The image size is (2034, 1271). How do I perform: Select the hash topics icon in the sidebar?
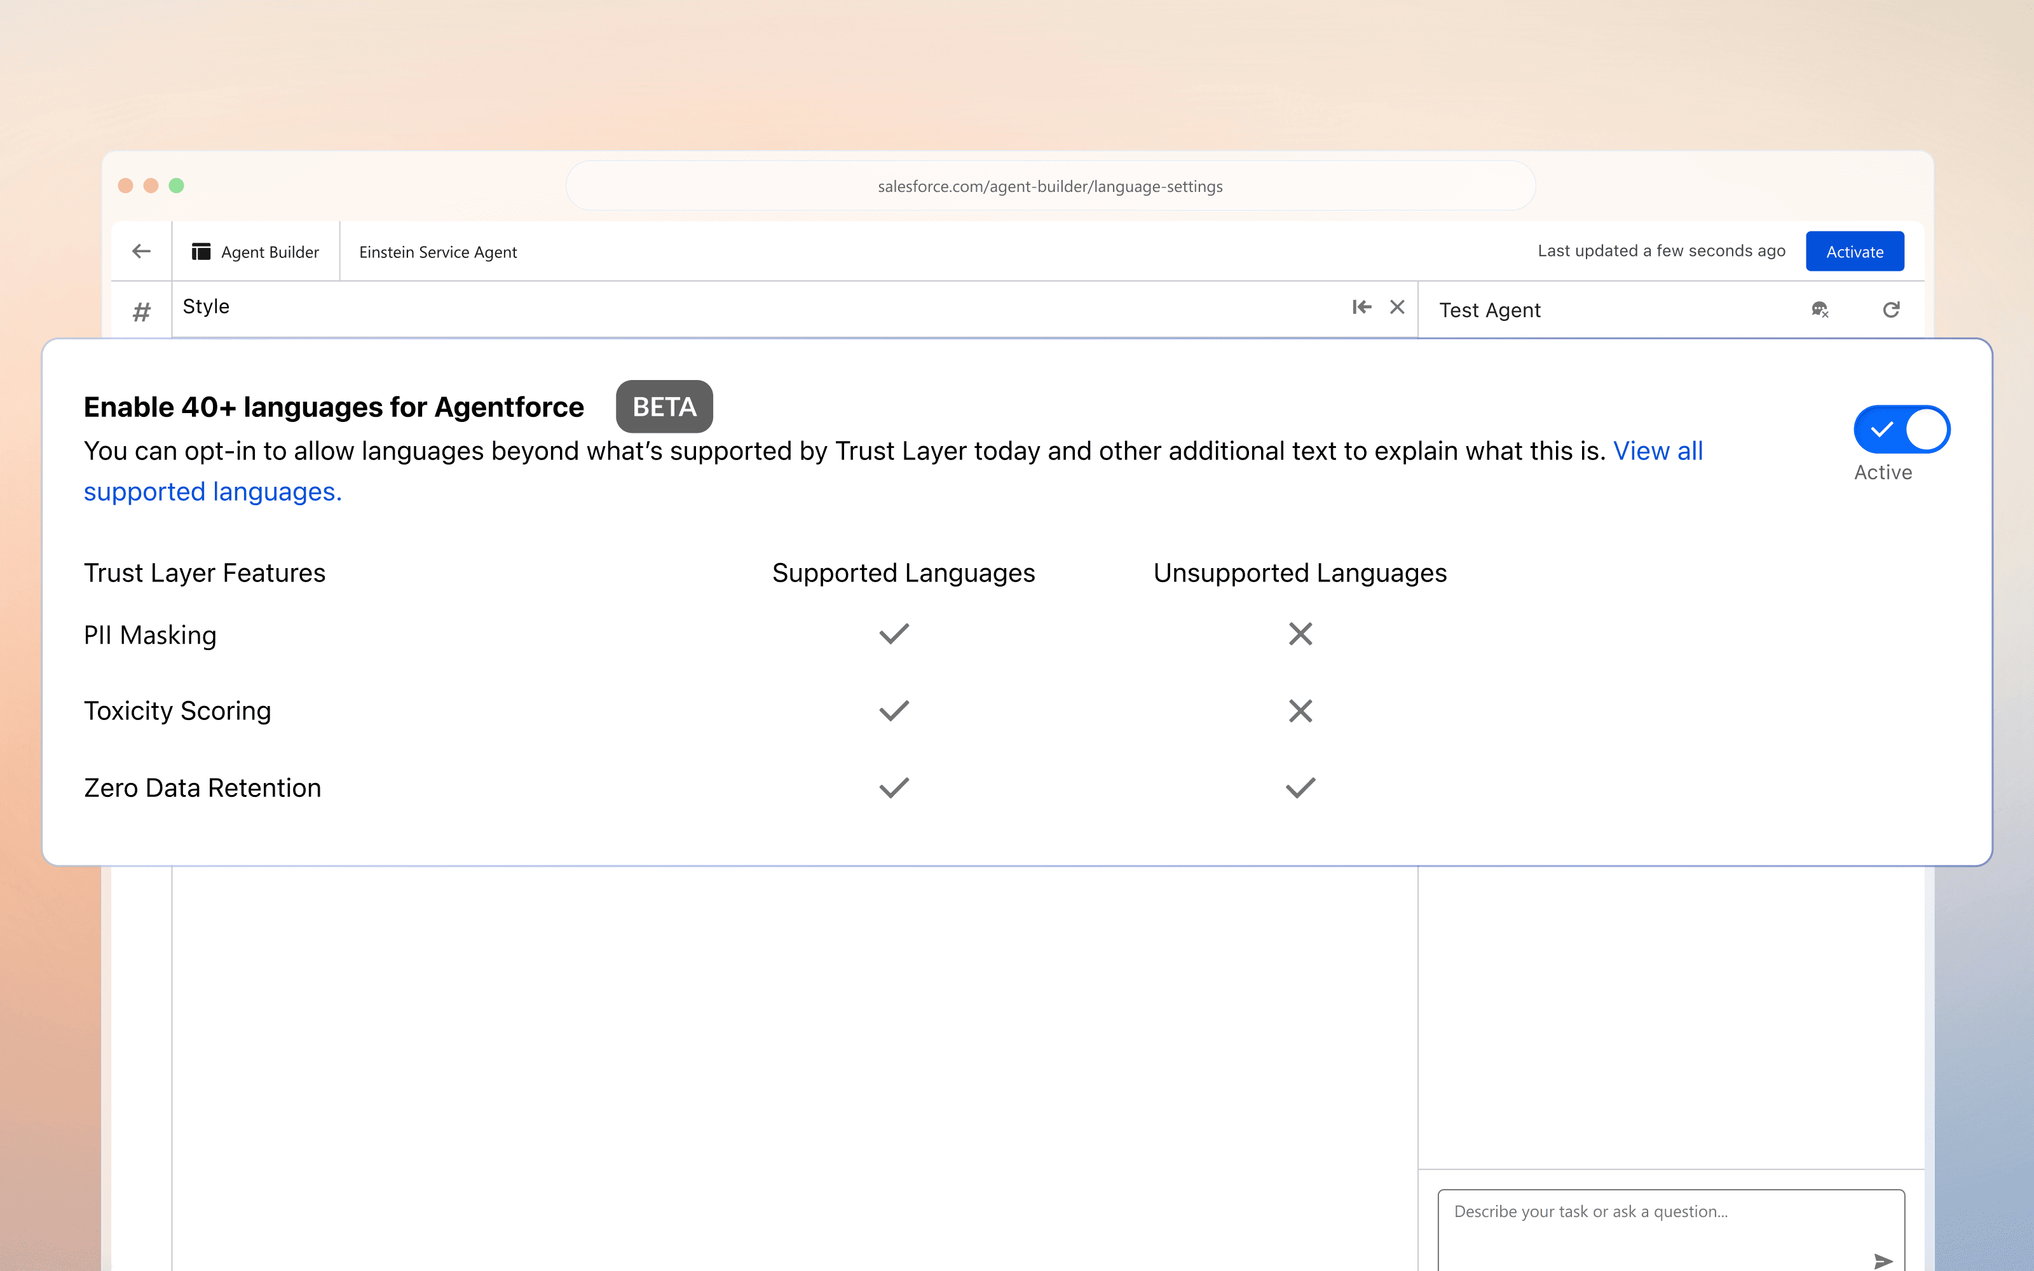coord(141,312)
